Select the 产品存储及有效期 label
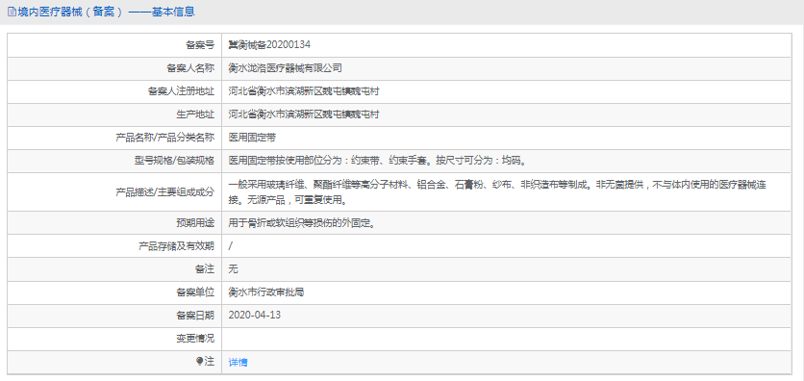Screen dimensions: 804x381 [x=176, y=246]
